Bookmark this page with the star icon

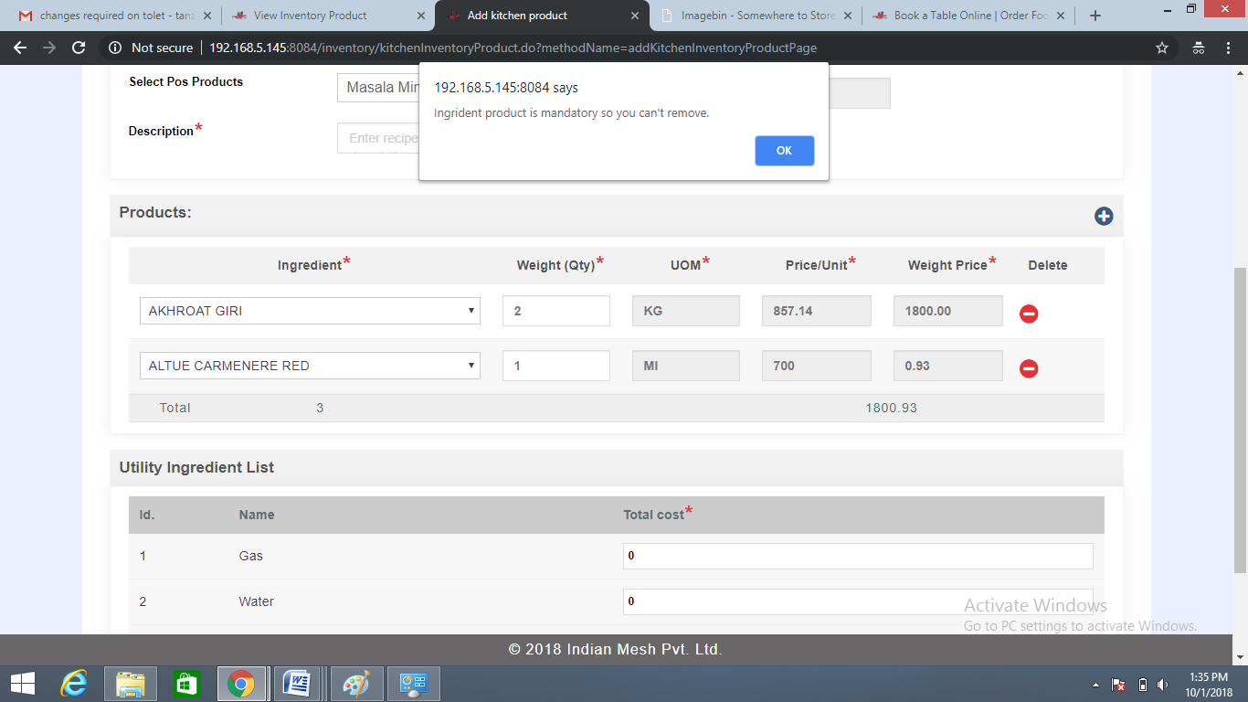pyautogui.click(x=1162, y=48)
